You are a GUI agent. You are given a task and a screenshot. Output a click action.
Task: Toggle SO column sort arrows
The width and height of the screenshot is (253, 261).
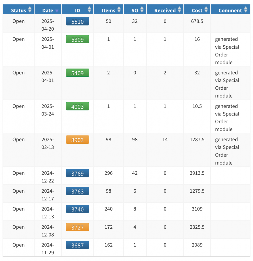pos(142,9)
